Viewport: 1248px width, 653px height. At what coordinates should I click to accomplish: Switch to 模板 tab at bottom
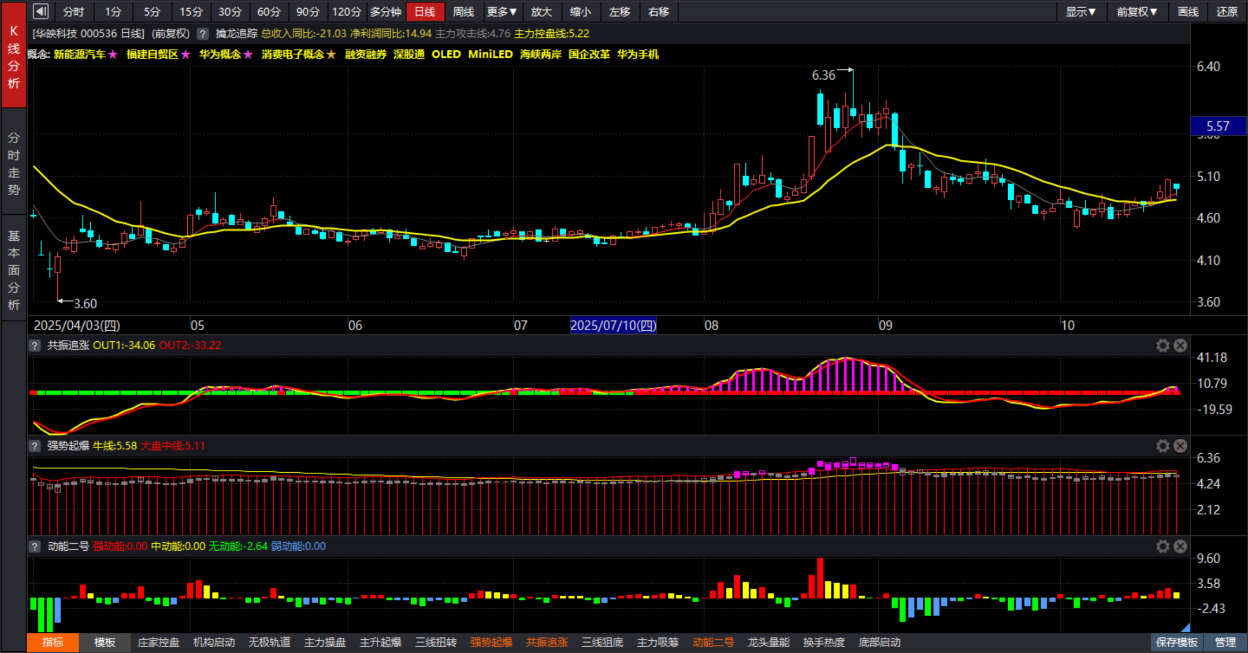(105, 642)
